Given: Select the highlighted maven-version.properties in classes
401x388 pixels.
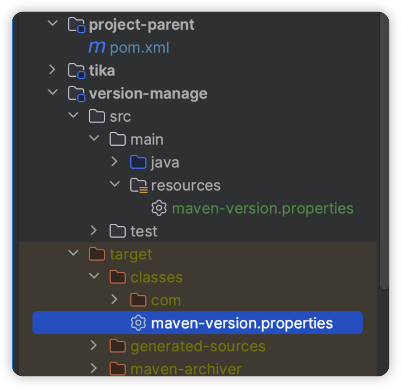Looking at the screenshot, I should point(198,323).
